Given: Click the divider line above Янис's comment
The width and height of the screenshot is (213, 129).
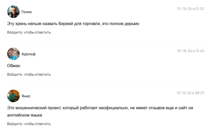Looking at the screenshot, I should pyautogui.click(x=106, y=83).
